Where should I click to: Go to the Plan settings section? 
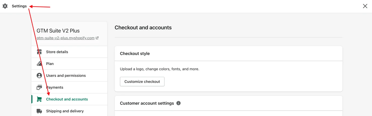[x=50, y=64]
